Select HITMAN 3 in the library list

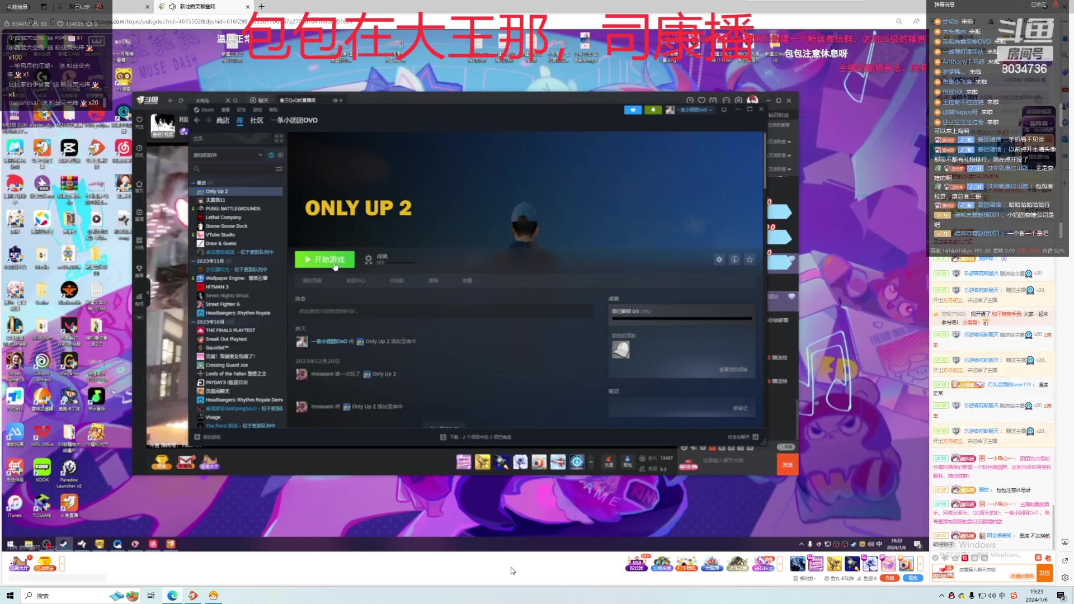click(x=237, y=287)
